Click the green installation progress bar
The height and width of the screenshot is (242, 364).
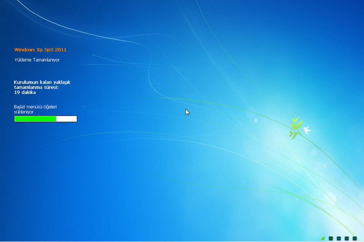(46, 119)
